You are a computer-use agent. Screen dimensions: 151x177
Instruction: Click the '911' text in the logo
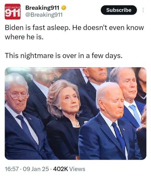[x=12, y=13]
